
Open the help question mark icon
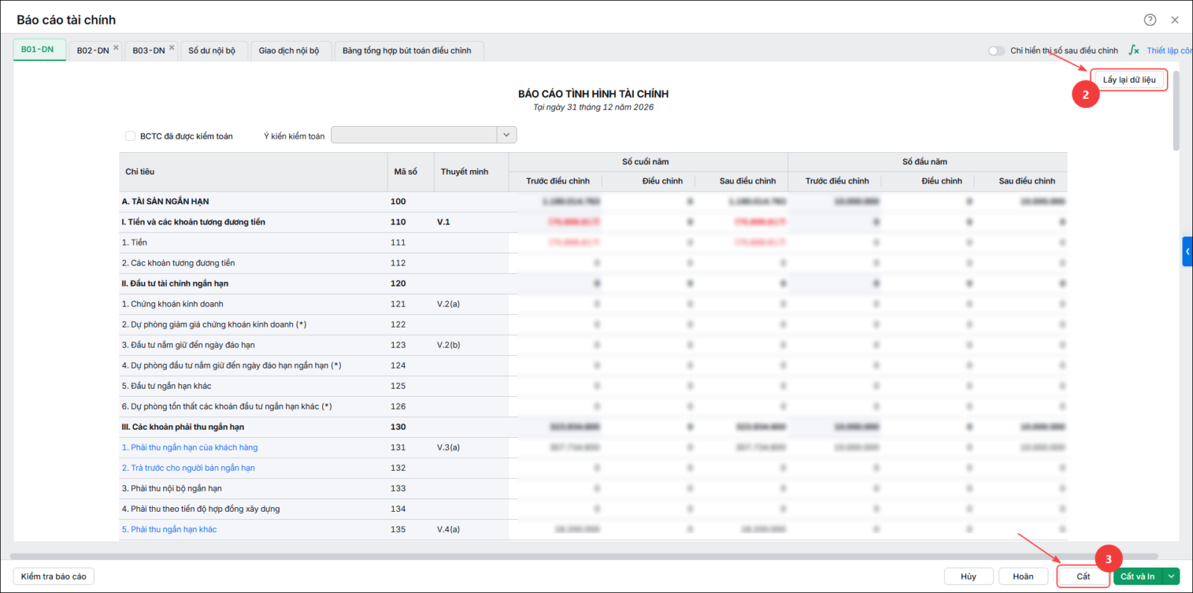1150,20
